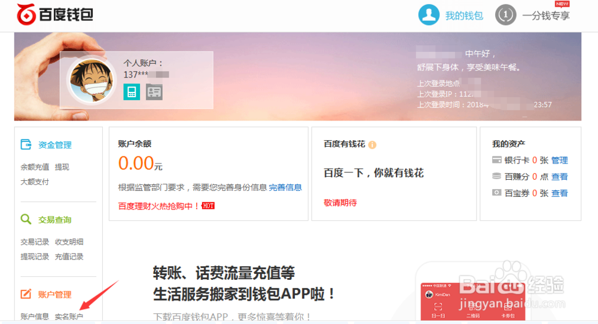Select 交易查询 section heading
598x324 pixels.
(55, 220)
